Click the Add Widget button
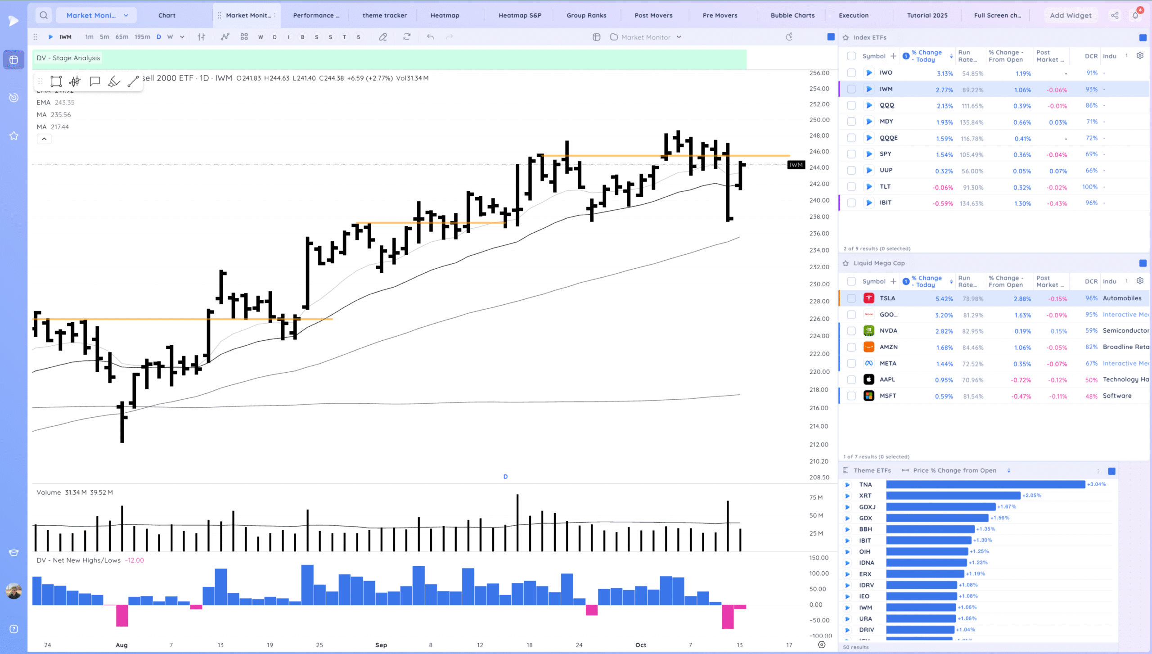Screen dimensions: 1152x654 1071,15
